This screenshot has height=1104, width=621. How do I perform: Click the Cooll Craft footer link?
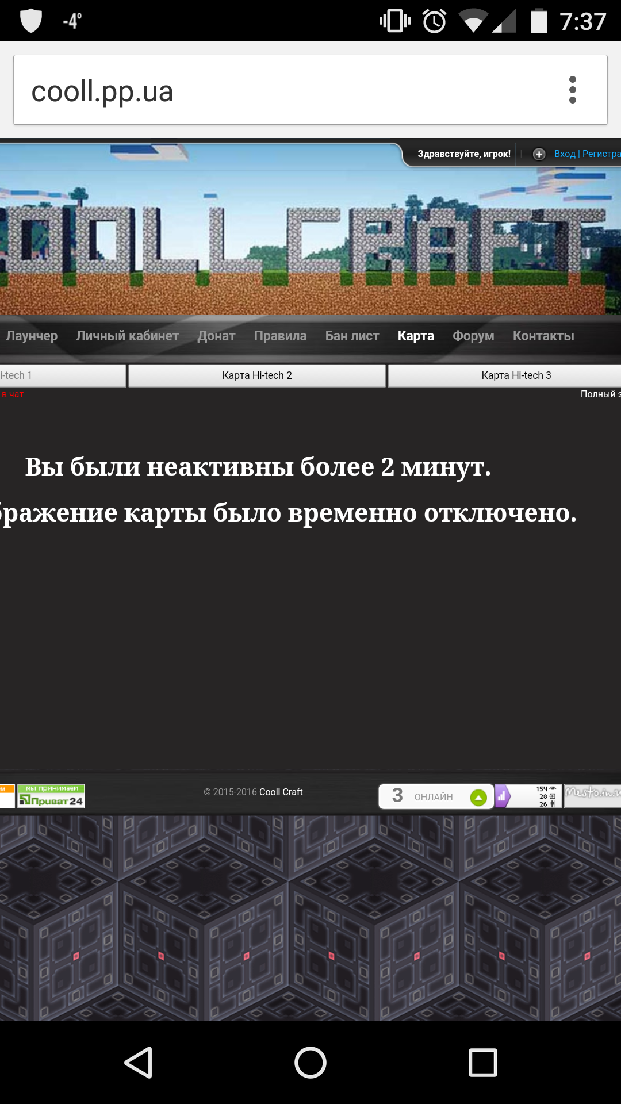tap(281, 792)
